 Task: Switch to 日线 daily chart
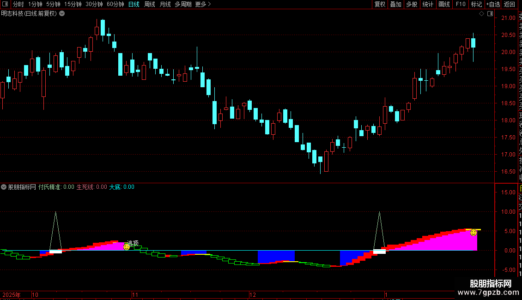(134, 4)
